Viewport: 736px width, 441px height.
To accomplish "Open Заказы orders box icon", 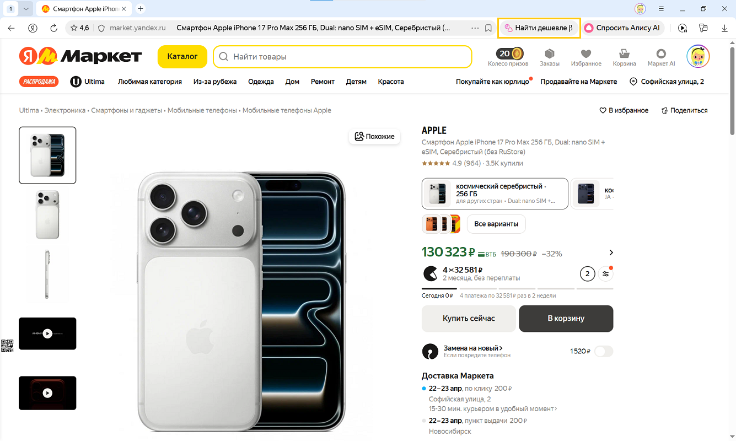I will [x=549, y=53].
